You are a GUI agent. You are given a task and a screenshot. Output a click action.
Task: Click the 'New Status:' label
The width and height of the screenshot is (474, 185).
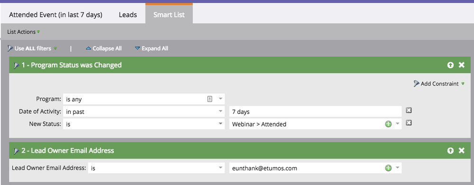(x=45, y=124)
